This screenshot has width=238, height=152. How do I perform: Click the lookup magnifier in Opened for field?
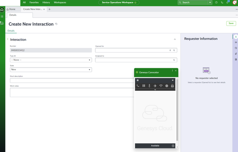pos(174,50)
